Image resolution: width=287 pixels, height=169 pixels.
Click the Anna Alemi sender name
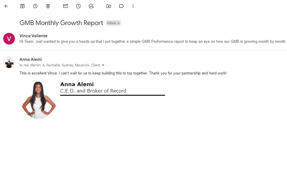pos(31,59)
